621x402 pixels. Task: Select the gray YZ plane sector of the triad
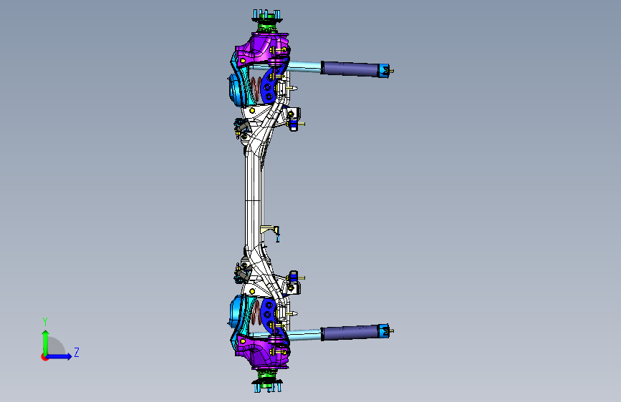pyautogui.click(x=56, y=346)
